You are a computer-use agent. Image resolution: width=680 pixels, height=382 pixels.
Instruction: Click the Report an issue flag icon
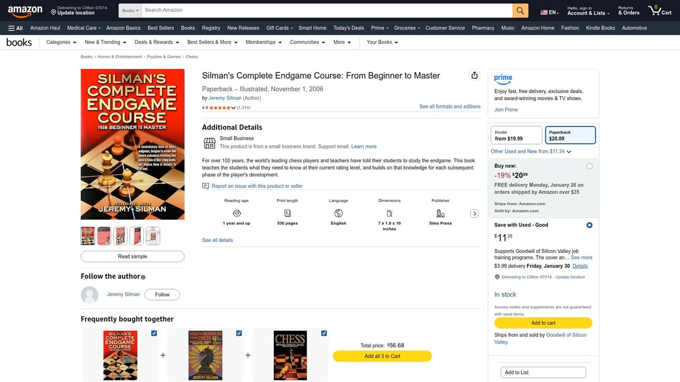coord(206,186)
